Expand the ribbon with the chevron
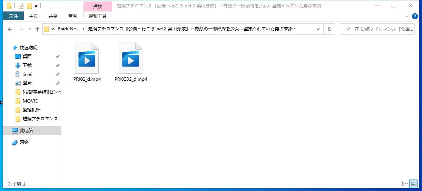The height and width of the screenshot is (191, 422). (x=407, y=16)
